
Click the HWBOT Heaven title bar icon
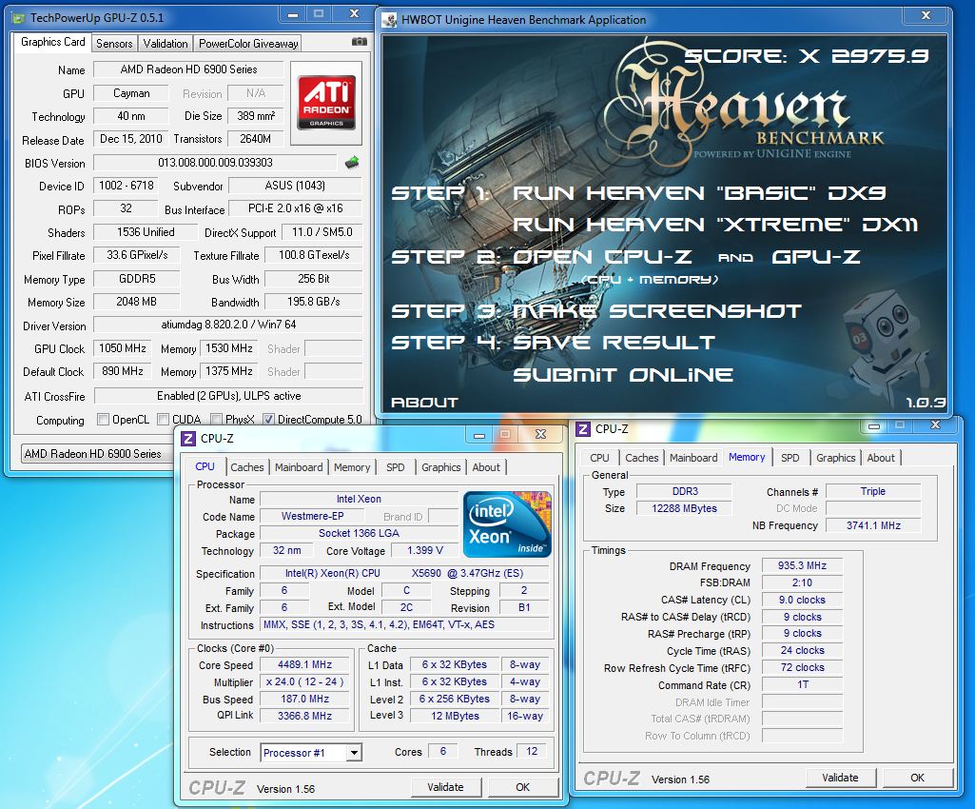coord(390,20)
